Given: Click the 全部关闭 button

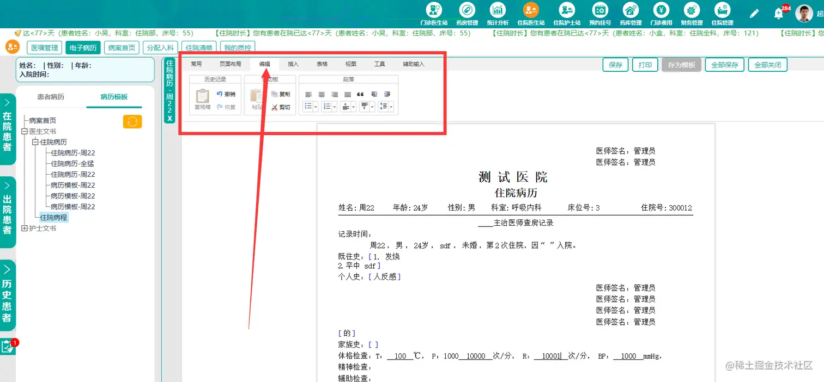Looking at the screenshot, I should tap(767, 65).
